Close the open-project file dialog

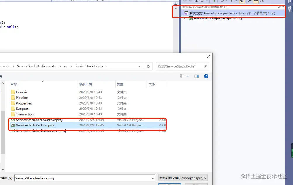(x=208, y=57)
